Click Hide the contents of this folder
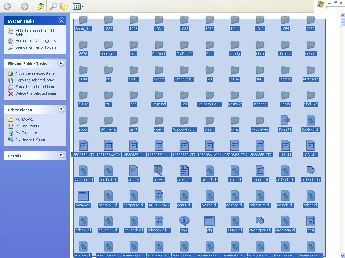 [x=35, y=33]
